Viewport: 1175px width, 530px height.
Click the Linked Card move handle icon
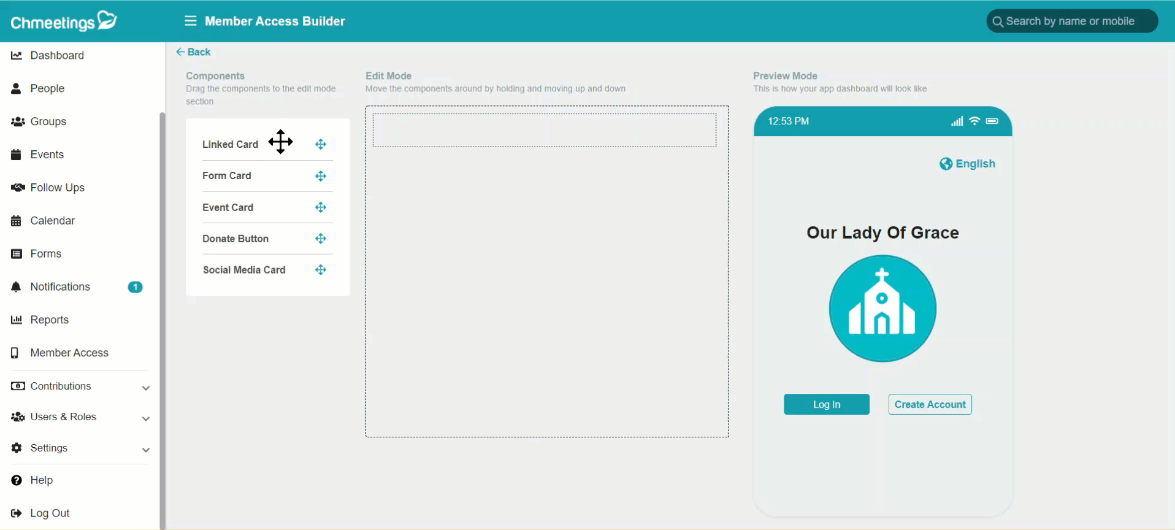coord(321,144)
